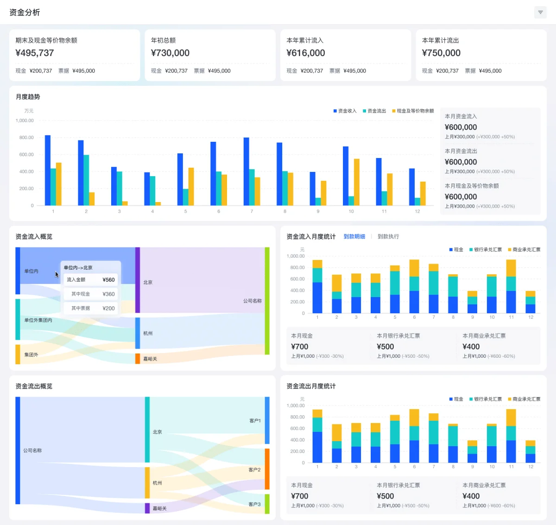Open the 本年累计流出 summary card
The width and height of the screenshot is (556, 525).
tap(481, 55)
